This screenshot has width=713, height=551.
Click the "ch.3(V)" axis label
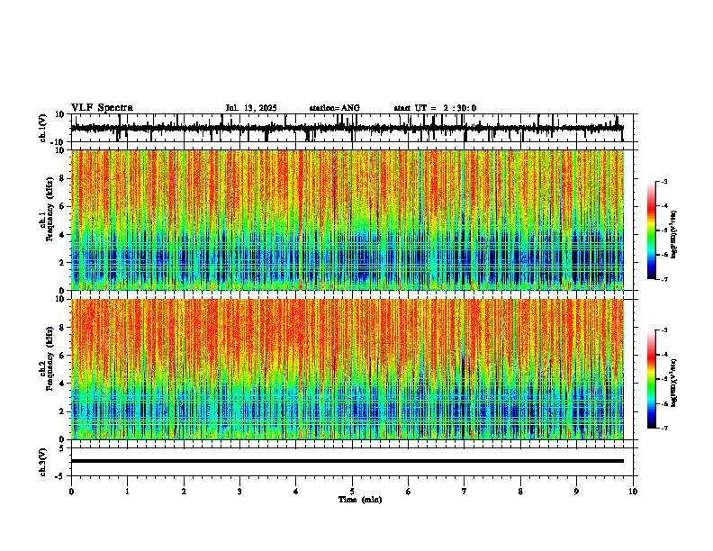pos(43,463)
